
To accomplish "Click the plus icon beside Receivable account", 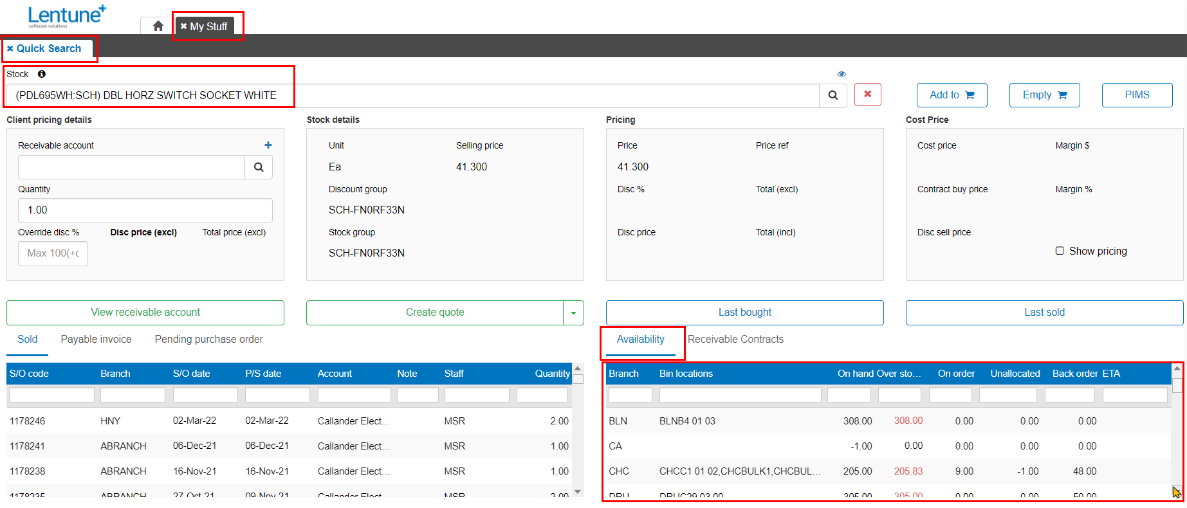I will click(268, 145).
